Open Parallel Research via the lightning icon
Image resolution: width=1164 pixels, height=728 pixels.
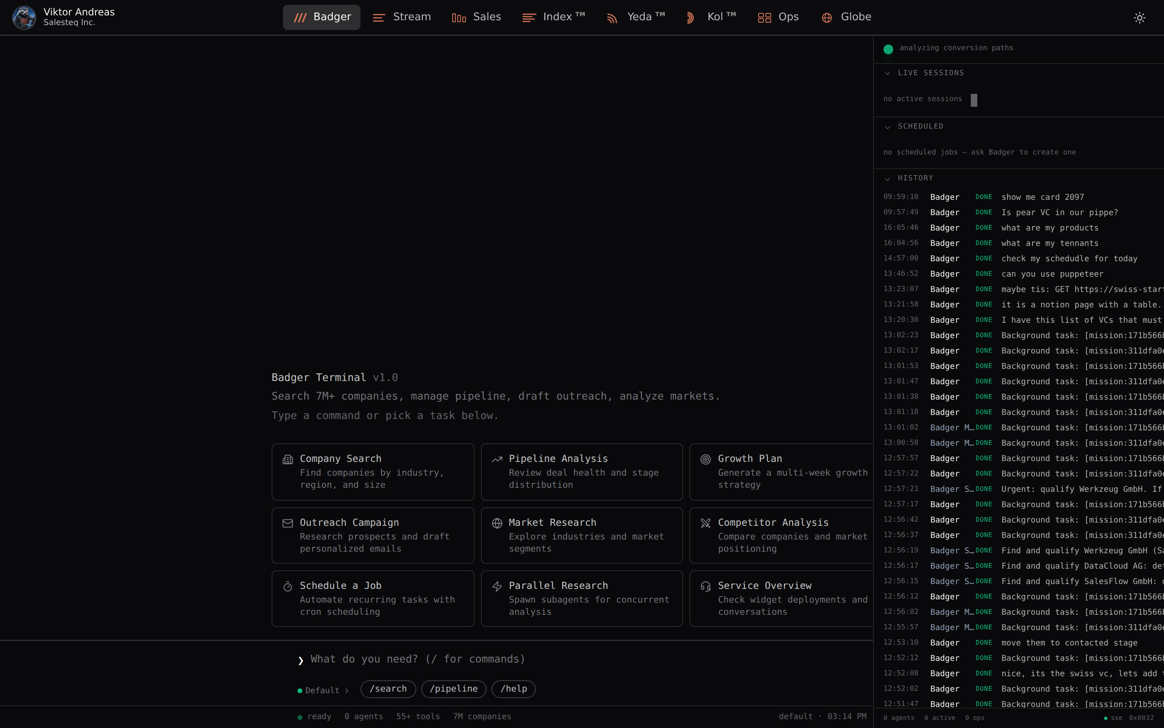(x=497, y=586)
